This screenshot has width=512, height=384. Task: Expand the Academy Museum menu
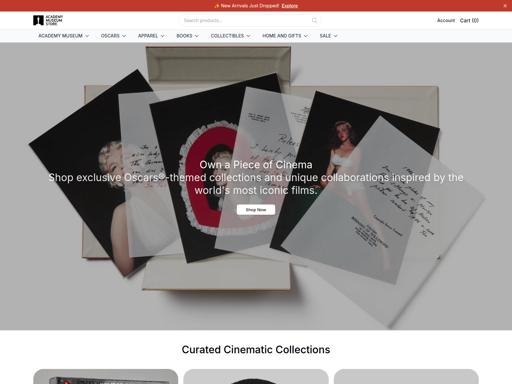[x=64, y=36]
